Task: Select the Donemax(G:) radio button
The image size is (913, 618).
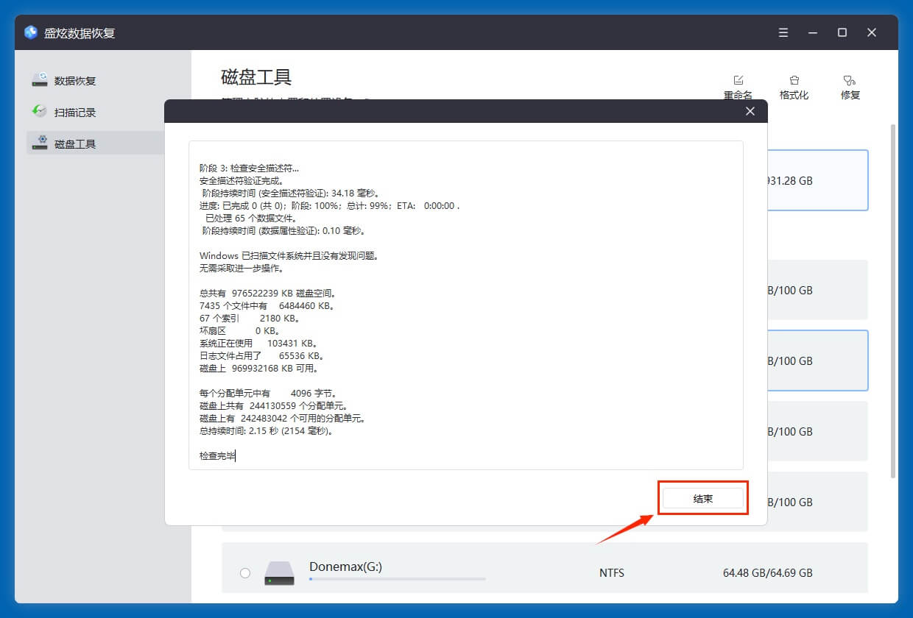Action: [x=245, y=572]
